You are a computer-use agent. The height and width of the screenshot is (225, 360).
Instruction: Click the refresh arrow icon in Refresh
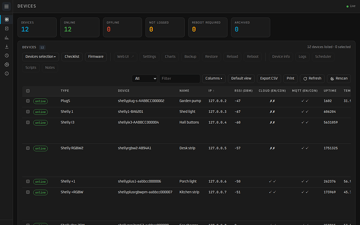[x=305, y=79]
